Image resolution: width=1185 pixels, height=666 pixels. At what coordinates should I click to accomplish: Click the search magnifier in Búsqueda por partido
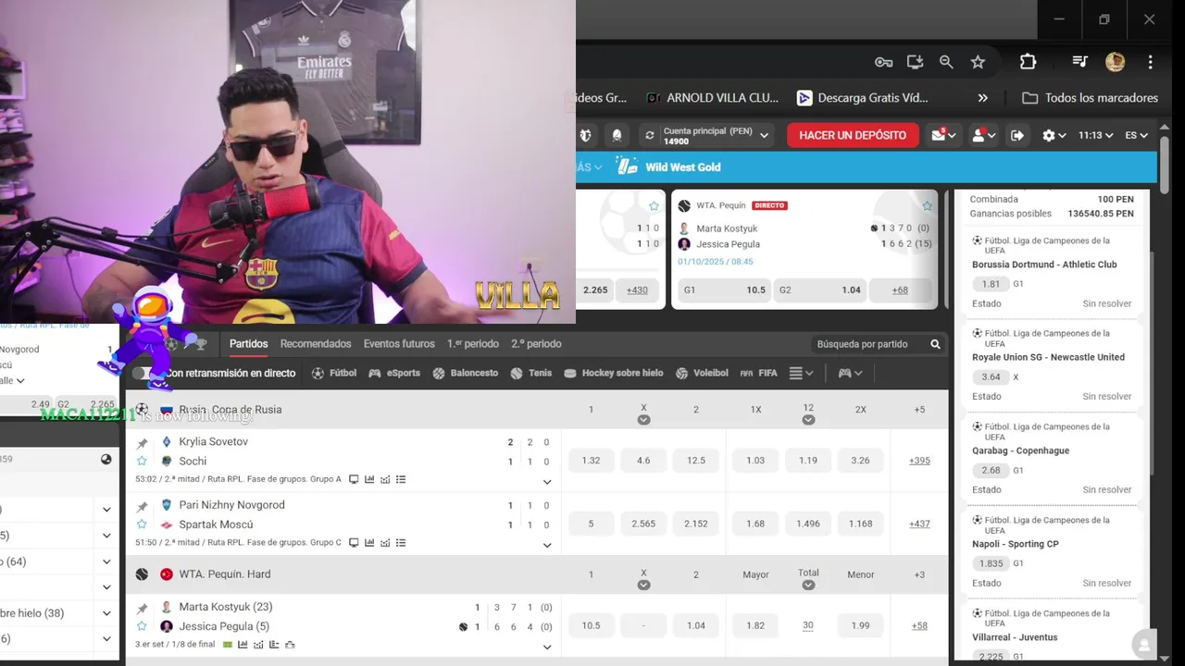[x=935, y=344]
